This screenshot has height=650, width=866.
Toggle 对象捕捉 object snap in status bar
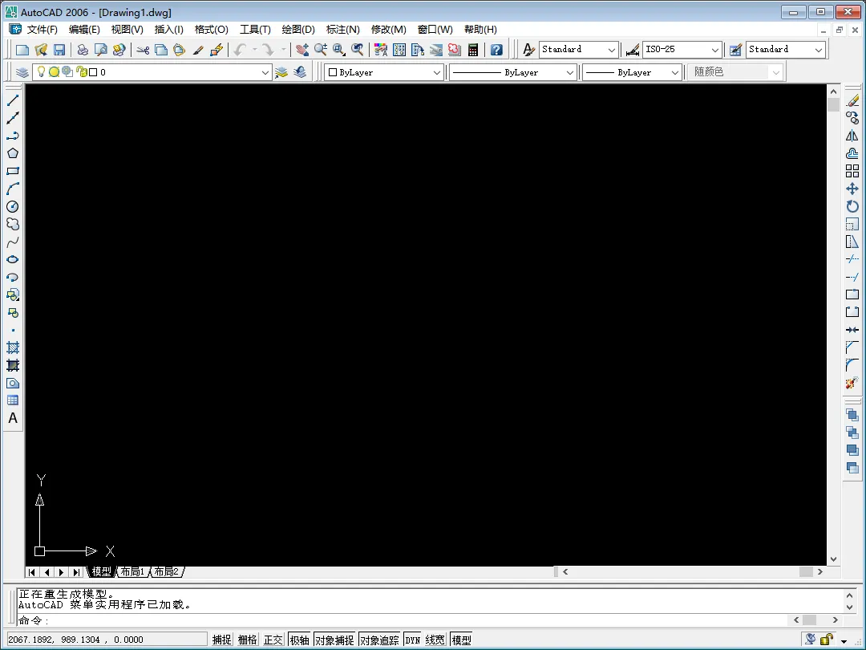[x=334, y=640]
